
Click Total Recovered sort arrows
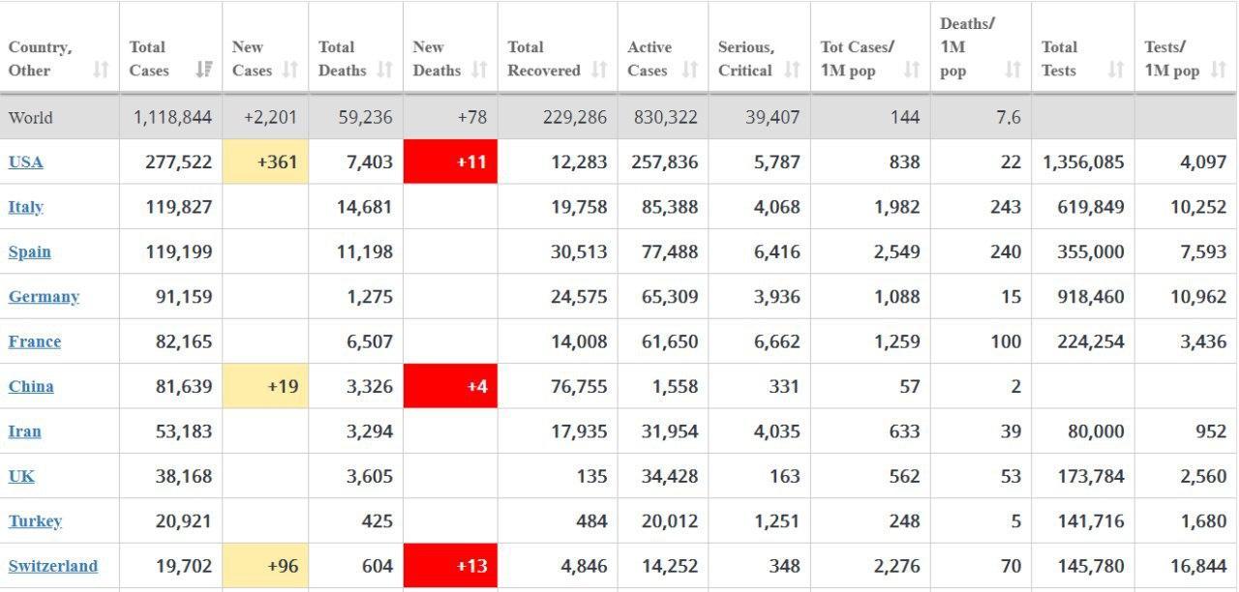coord(599,71)
